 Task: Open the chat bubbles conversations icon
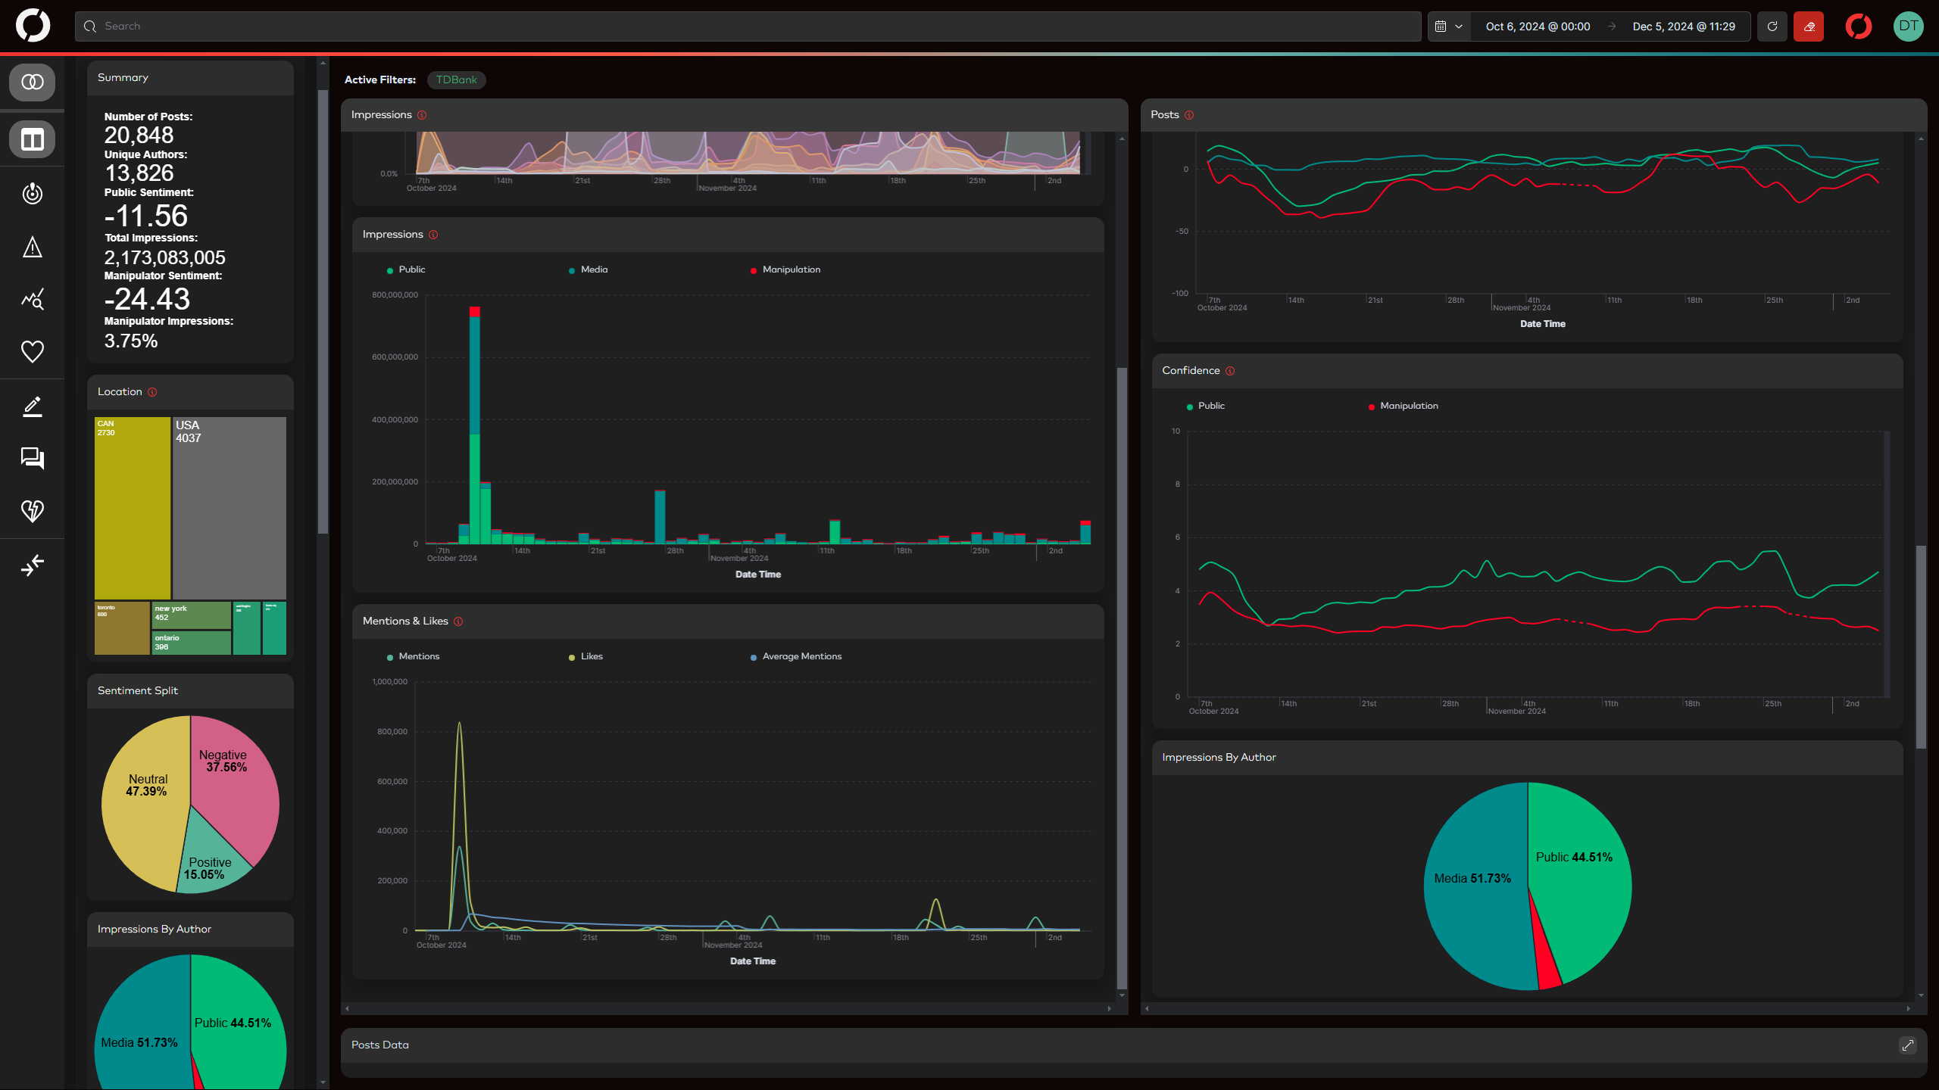click(32, 458)
